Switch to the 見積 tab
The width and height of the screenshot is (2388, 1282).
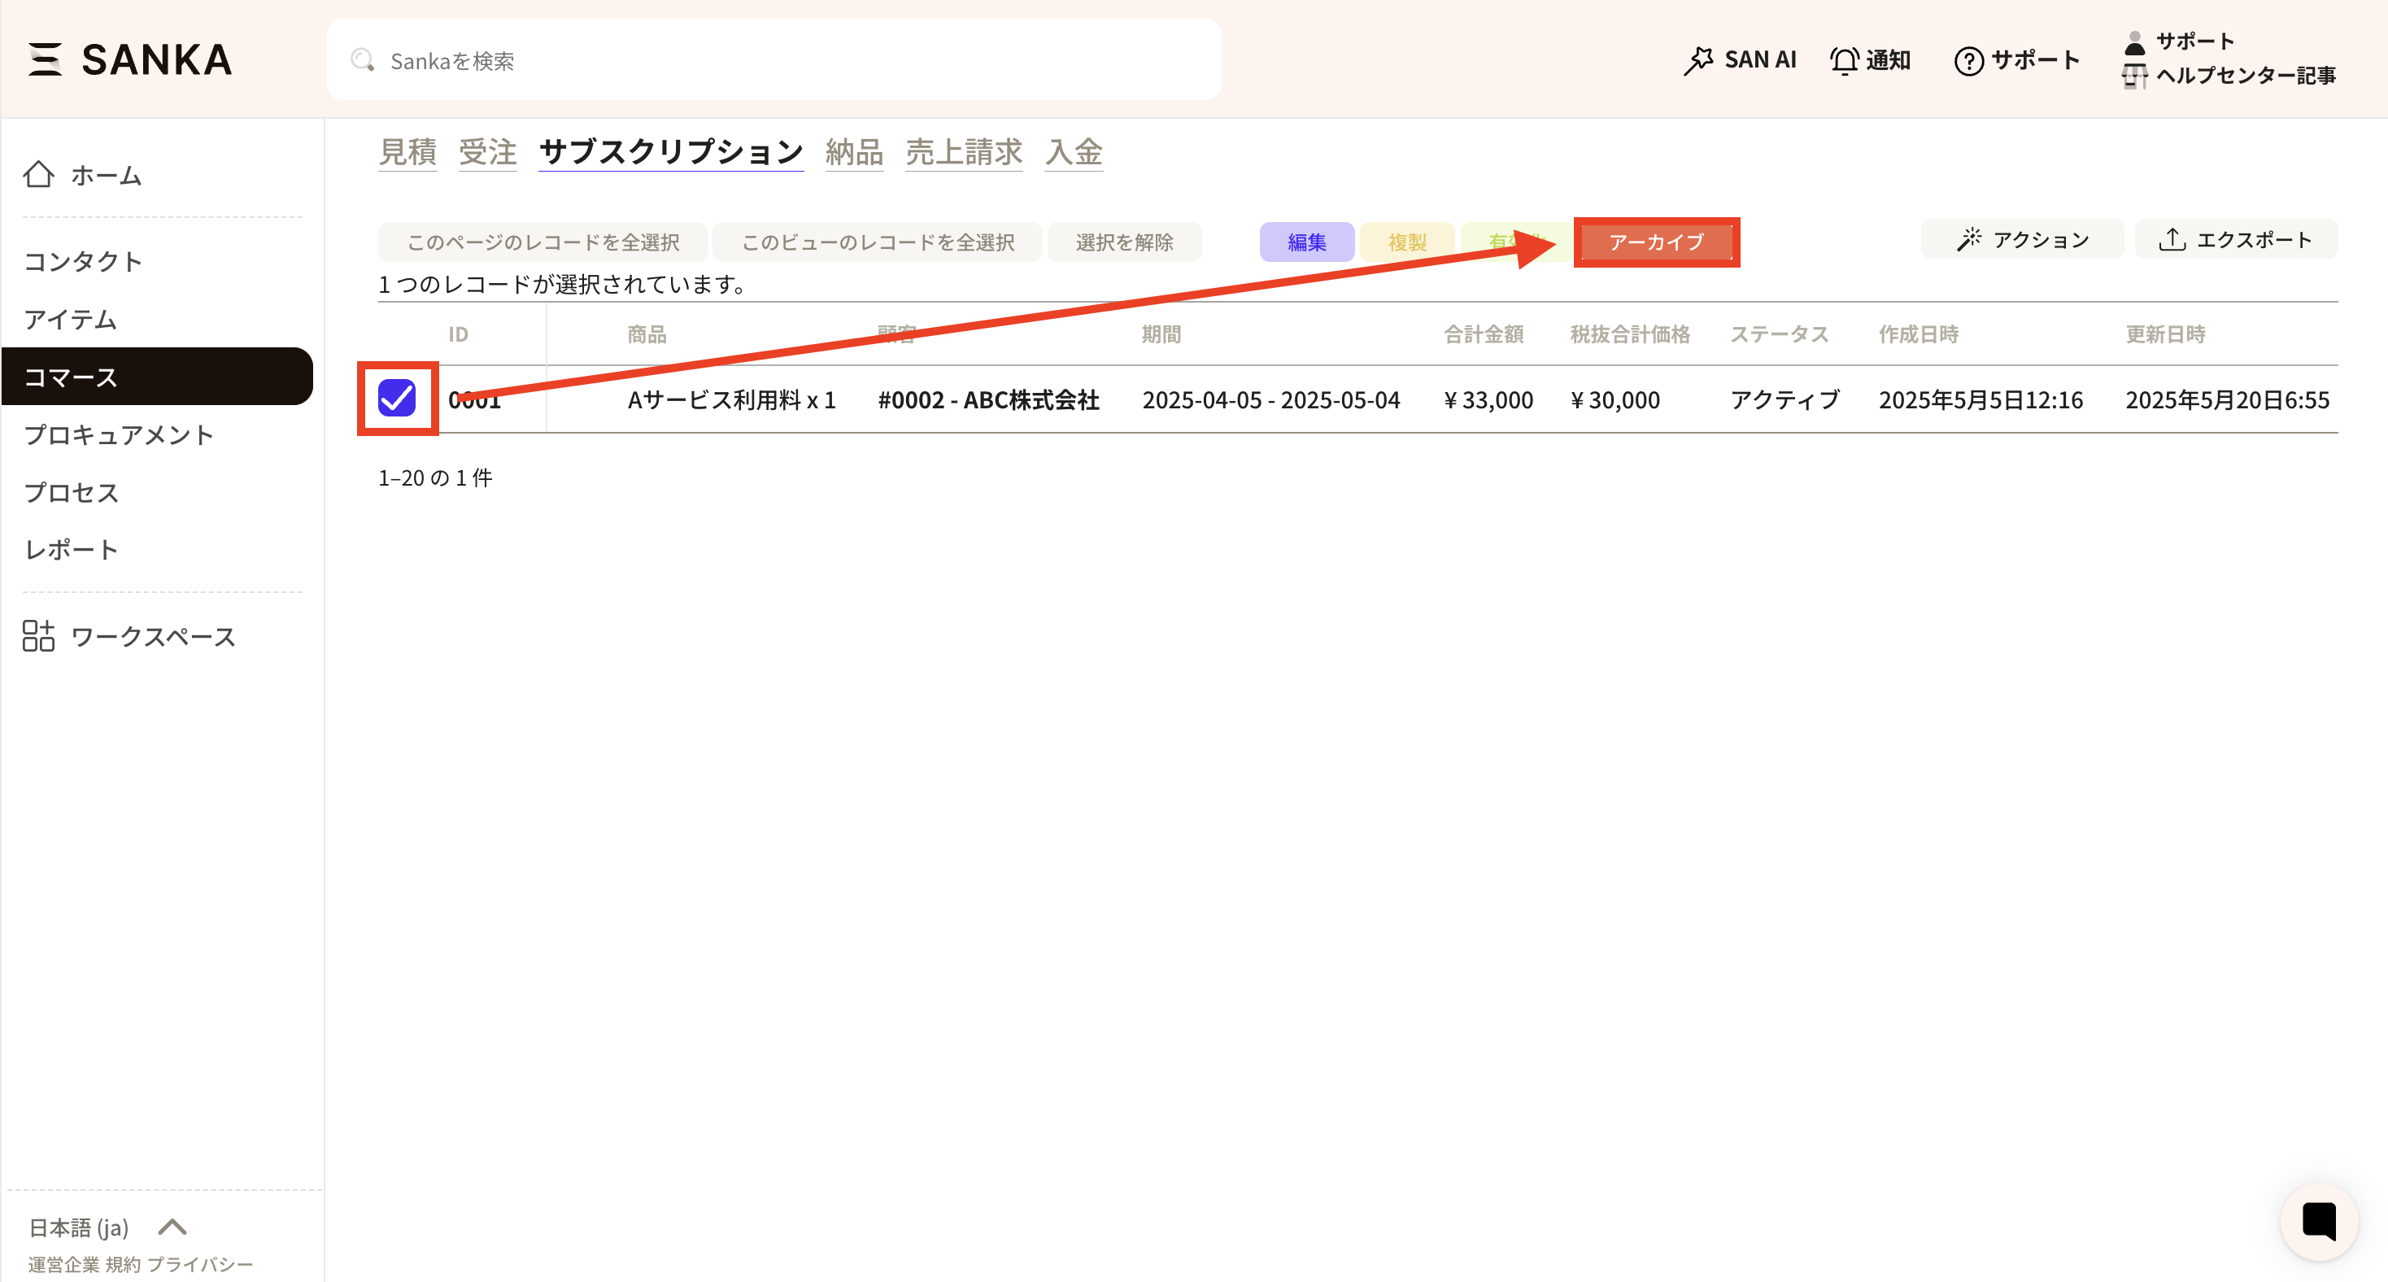(x=407, y=152)
